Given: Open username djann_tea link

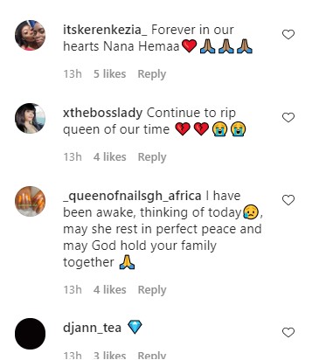Looking at the screenshot, I should (92, 328).
